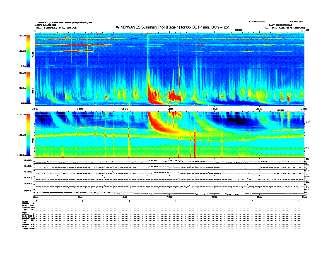Image resolution: width=328 pixels, height=253 pixels.
Task: Click the TNR heading in the bottom status block
Action: point(24,222)
